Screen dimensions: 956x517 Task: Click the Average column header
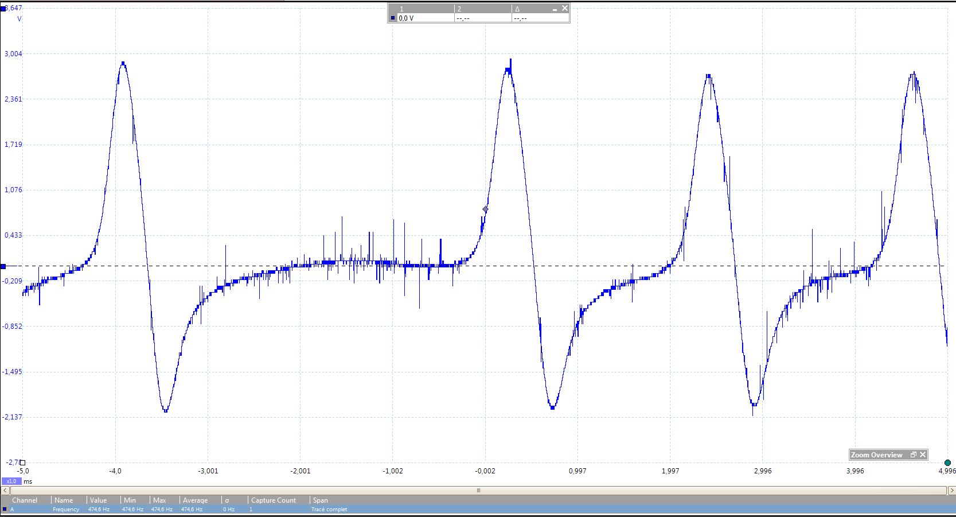[195, 500]
